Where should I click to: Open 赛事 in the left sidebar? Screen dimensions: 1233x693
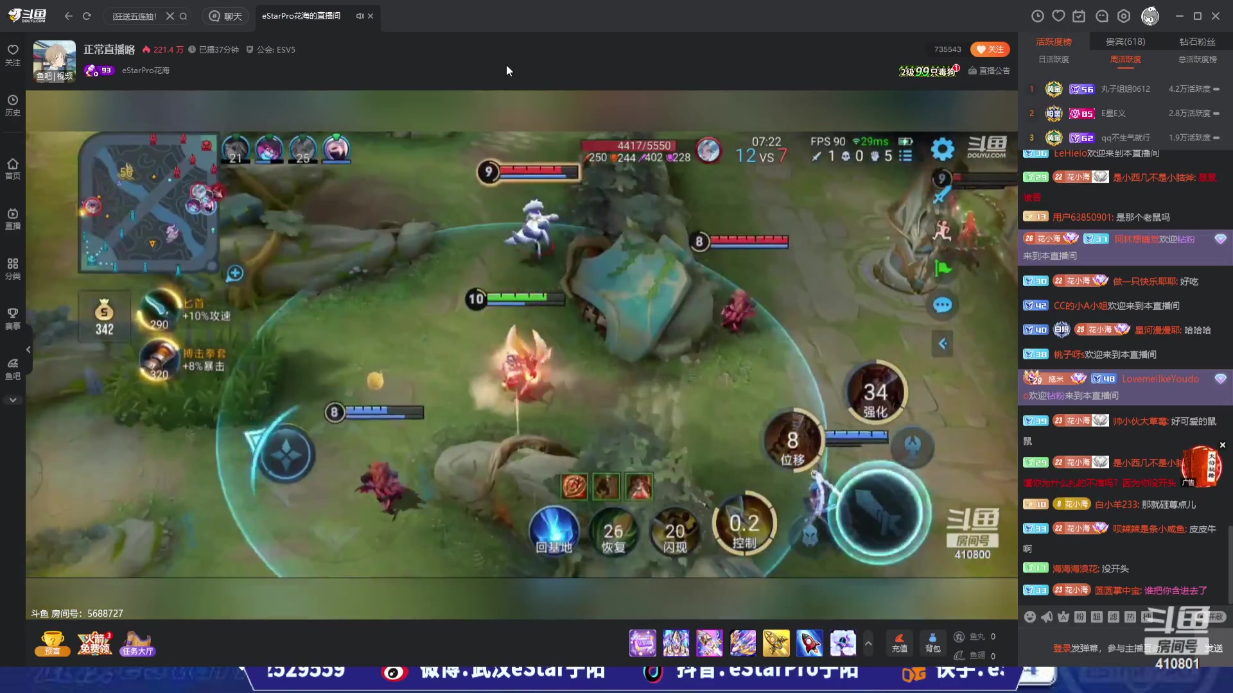tap(13, 319)
